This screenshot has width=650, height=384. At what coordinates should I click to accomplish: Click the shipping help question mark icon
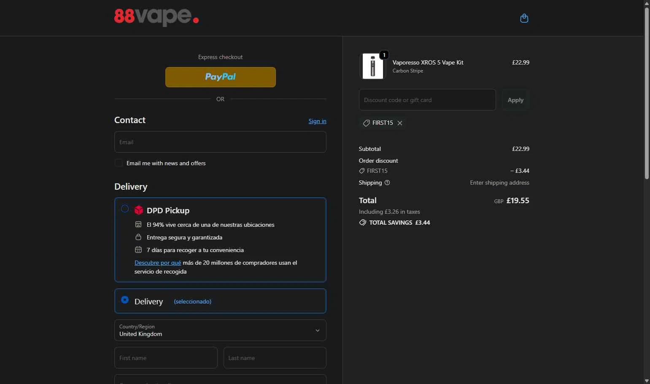click(x=387, y=183)
